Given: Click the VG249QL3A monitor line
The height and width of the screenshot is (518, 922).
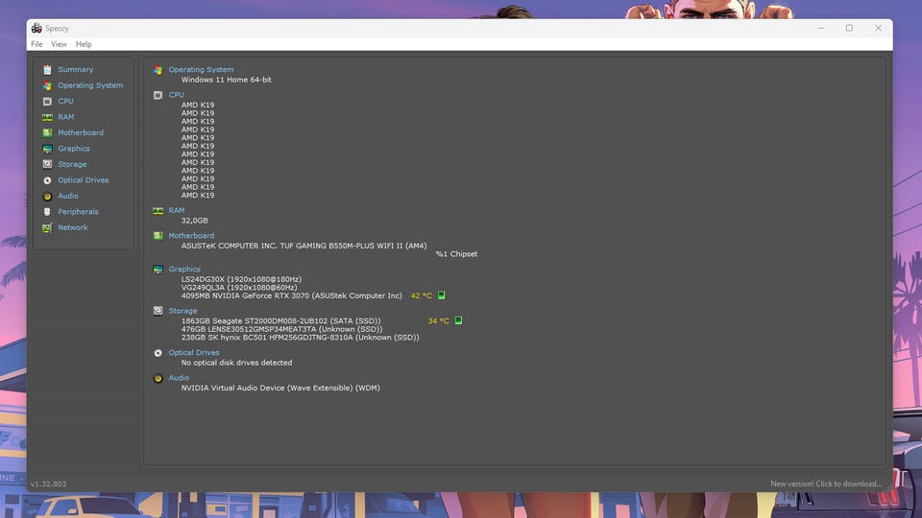Looking at the screenshot, I should [239, 287].
